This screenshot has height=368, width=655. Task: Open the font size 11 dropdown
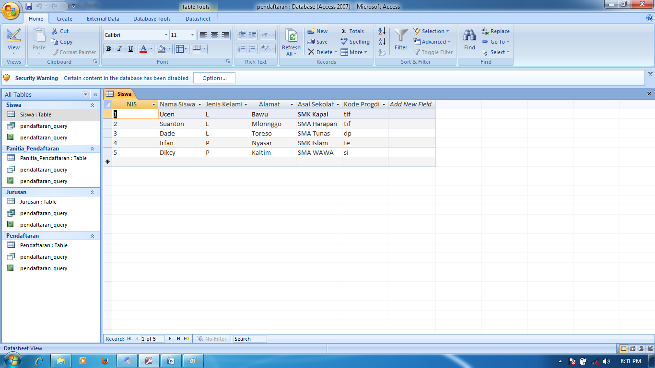click(x=192, y=35)
